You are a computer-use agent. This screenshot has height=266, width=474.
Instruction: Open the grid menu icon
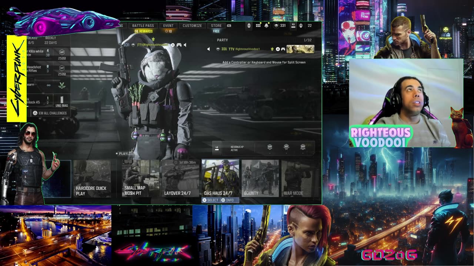click(x=258, y=25)
